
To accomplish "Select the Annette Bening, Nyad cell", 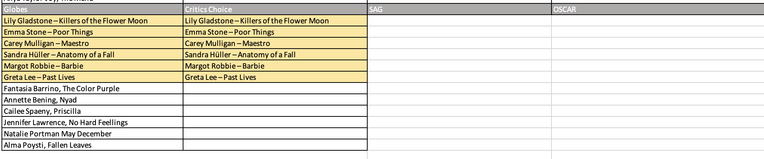I will pos(92,100).
